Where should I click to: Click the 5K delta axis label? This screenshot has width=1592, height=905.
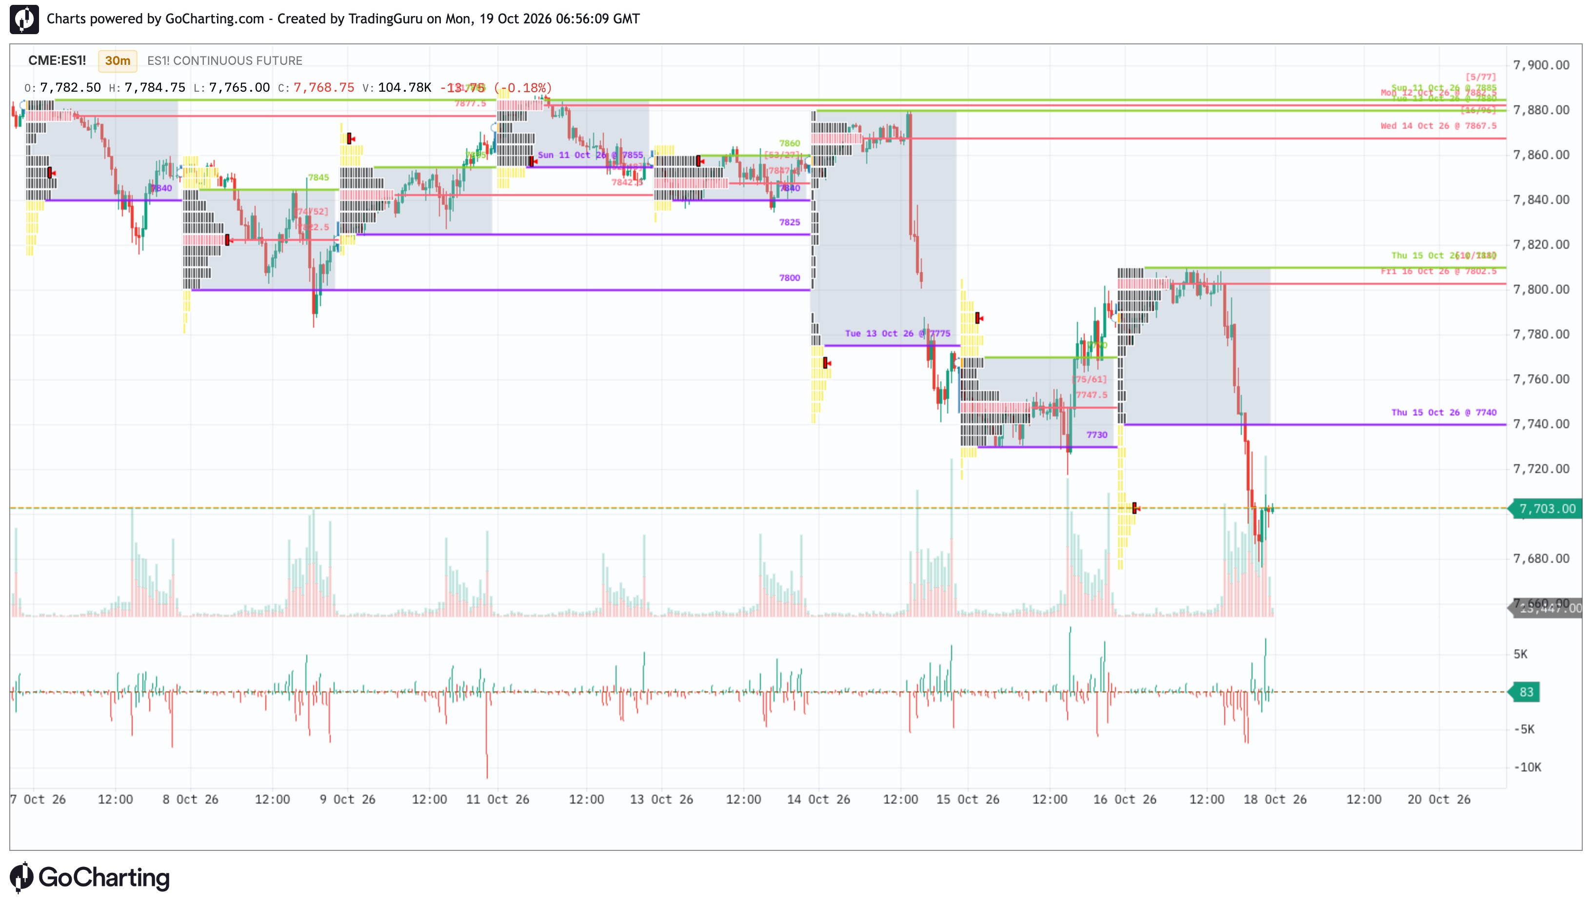click(x=1520, y=654)
